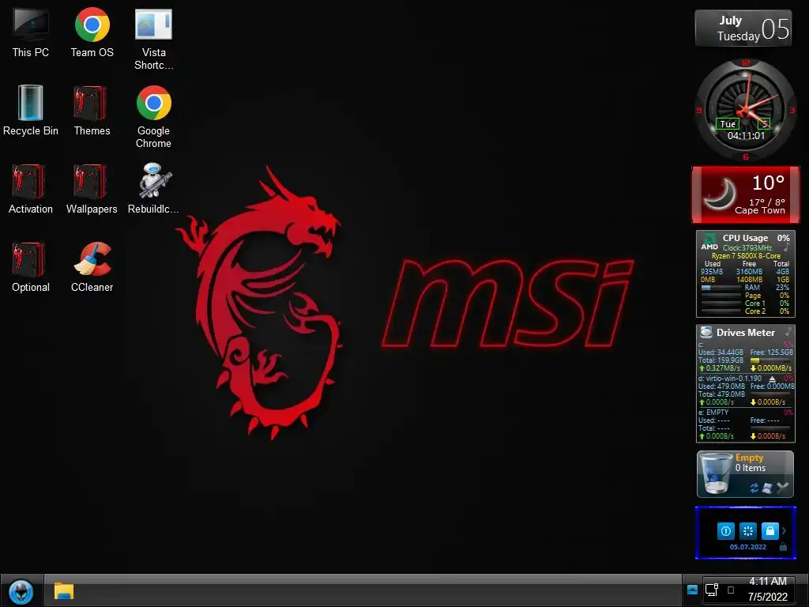Click 'Tuesday' in the calendar gadget
This screenshot has width=809, height=607.
pyautogui.click(x=739, y=36)
